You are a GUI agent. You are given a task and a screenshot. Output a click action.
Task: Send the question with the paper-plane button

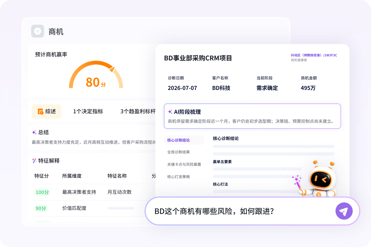pos(344,211)
